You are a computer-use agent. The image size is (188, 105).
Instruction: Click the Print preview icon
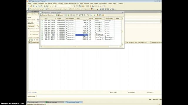(x=47, y=6)
